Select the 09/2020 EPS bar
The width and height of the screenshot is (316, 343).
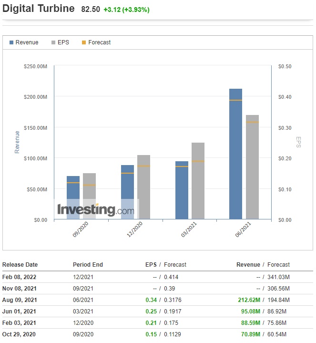coord(89,196)
